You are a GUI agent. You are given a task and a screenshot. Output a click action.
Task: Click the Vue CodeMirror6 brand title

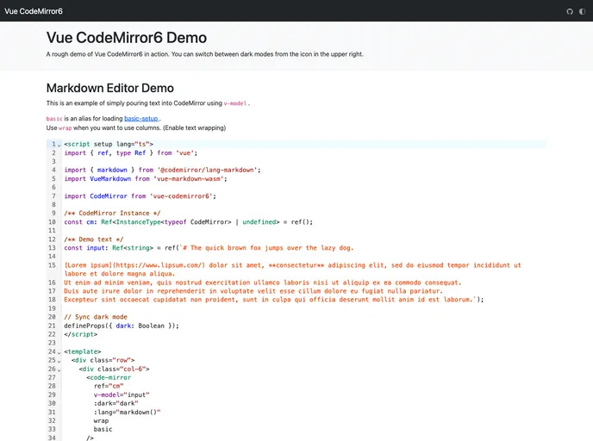[34, 11]
